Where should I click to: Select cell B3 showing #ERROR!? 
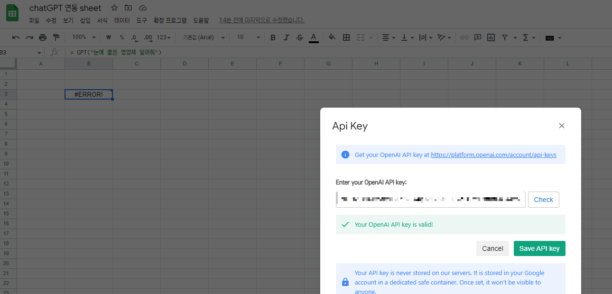(89, 94)
